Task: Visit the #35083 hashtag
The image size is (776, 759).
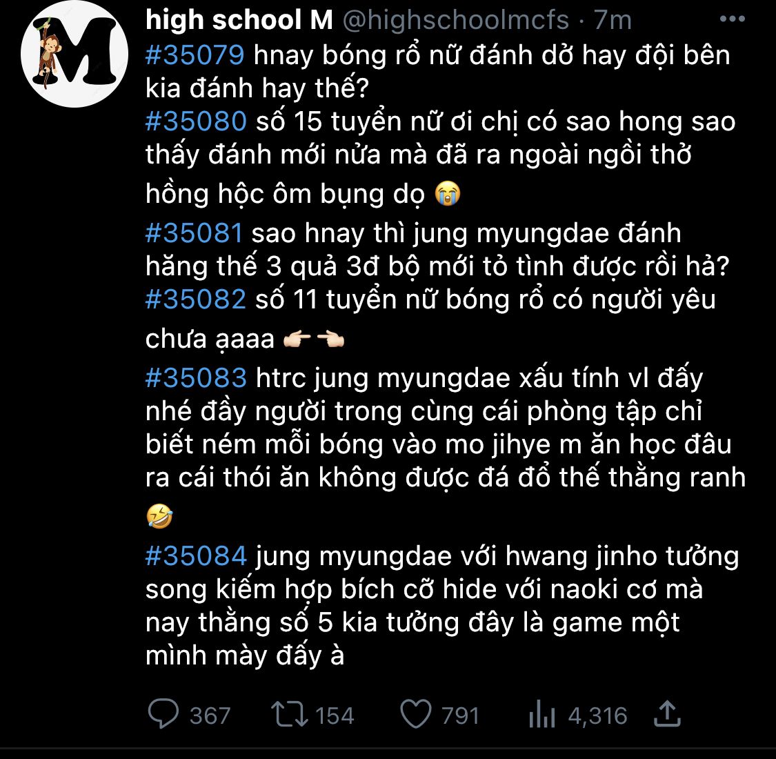Action: tap(196, 378)
